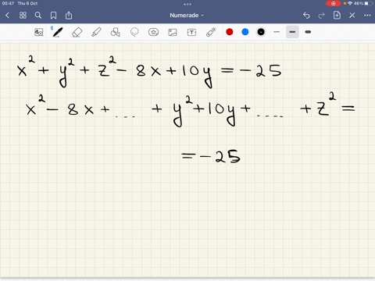The height and width of the screenshot is (281, 375).
Task: Select the Eraser tool
Action: click(x=77, y=32)
